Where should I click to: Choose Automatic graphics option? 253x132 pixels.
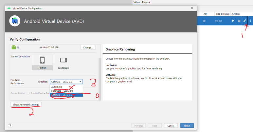66,87
